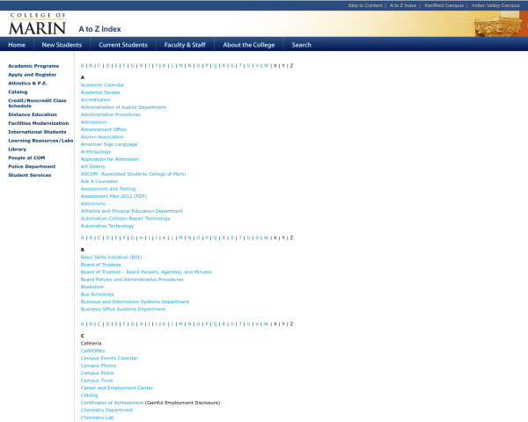Open Athletics & P.E. sidebar link
This screenshot has width=528, height=422.
click(27, 84)
